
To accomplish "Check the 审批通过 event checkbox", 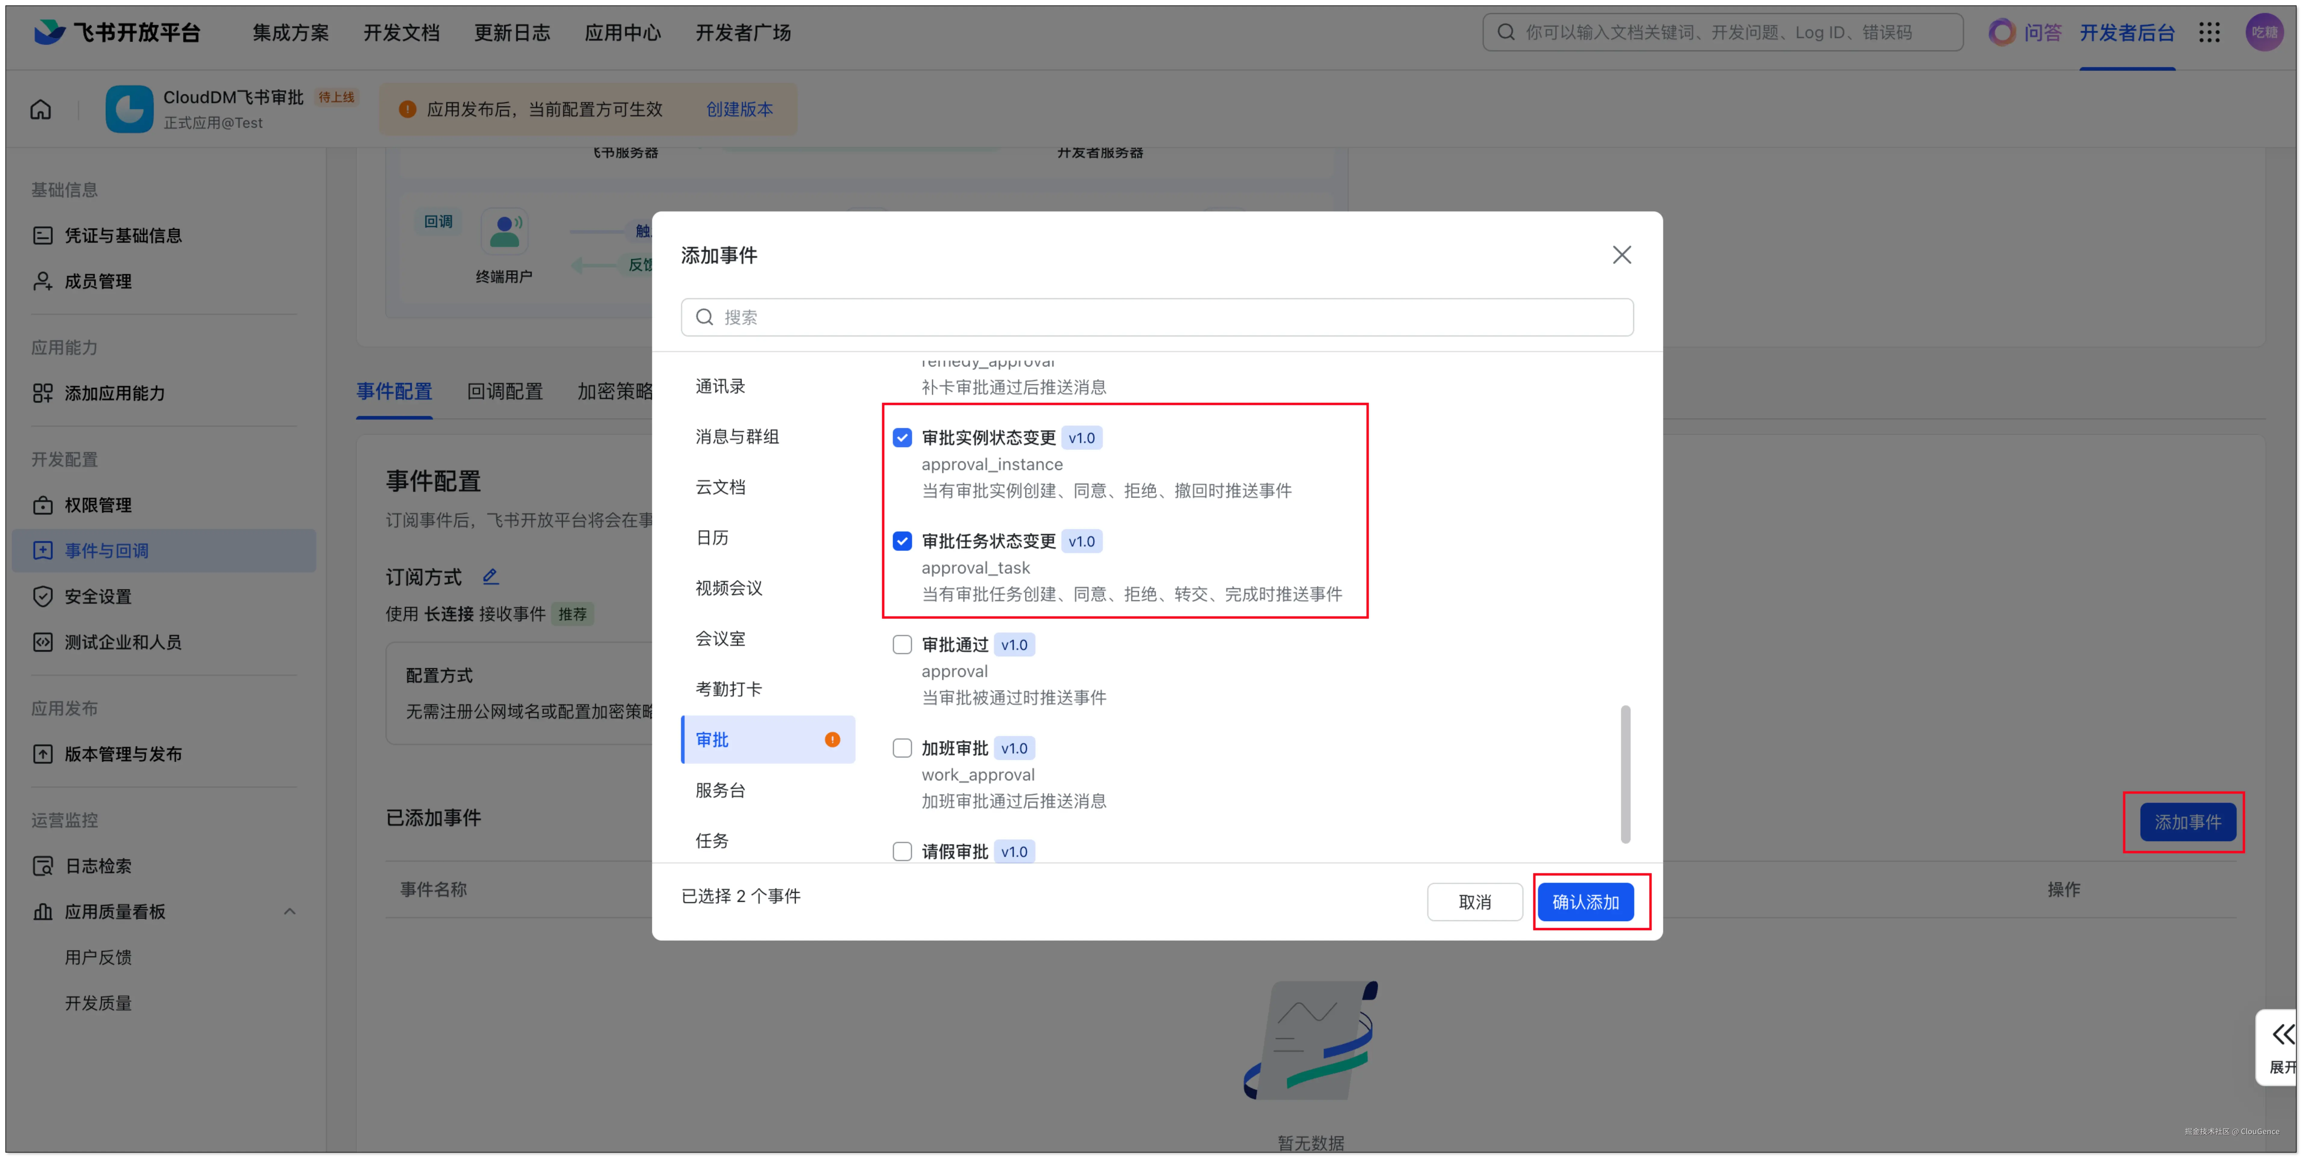I will 902,645.
